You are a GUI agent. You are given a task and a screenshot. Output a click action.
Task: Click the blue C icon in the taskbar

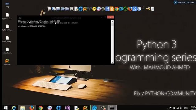tap(58, 108)
